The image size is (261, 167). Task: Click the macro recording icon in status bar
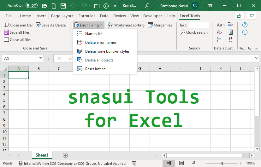pos(134,164)
